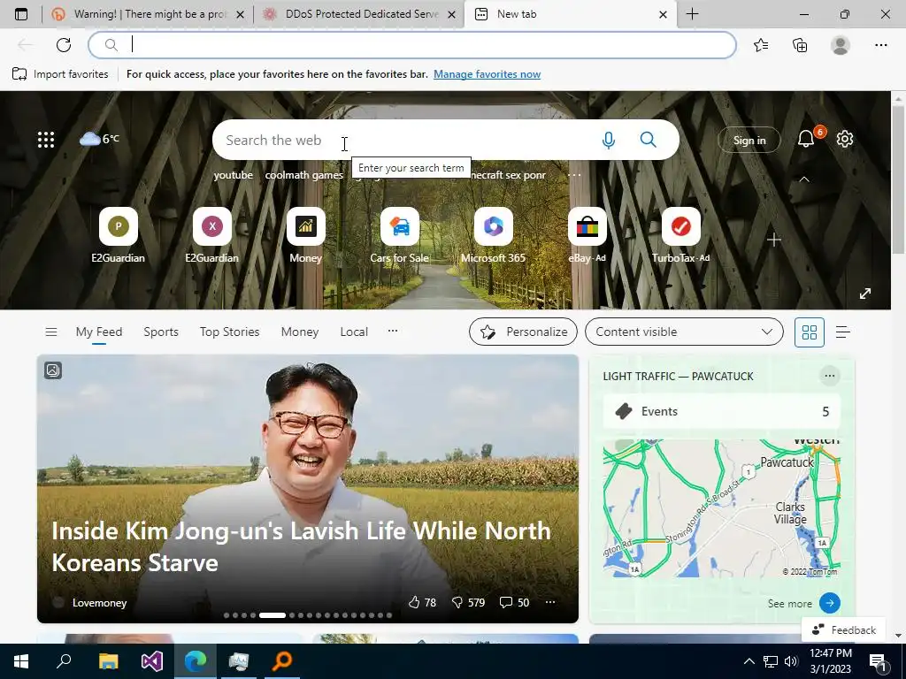Open the Settings and more ellipsis menu
The image size is (906, 679).
(x=880, y=45)
